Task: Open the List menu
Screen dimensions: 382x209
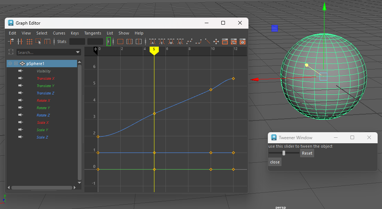Action: point(110,33)
